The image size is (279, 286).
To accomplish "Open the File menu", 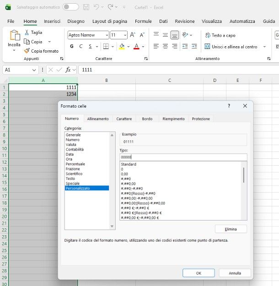I will tap(11, 22).
